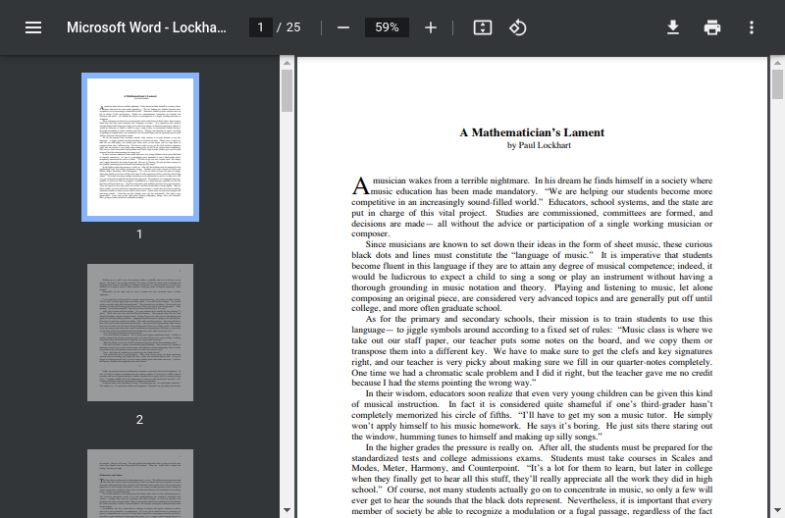Open the three-dot more actions menu
The height and width of the screenshot is (518, 785).
click(x=752, y=27)
